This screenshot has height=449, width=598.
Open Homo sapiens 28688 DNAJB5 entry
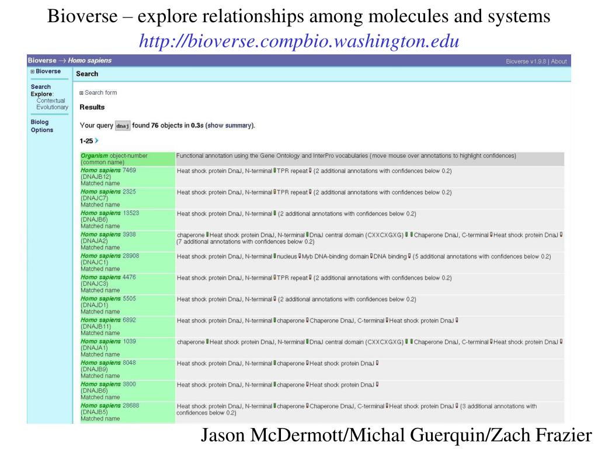coord(110,406)
